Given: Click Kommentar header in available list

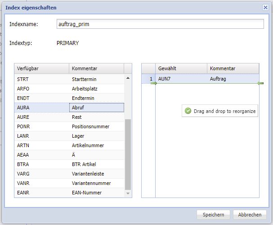Looking at the screenshot, I should (x=96, y=68).
